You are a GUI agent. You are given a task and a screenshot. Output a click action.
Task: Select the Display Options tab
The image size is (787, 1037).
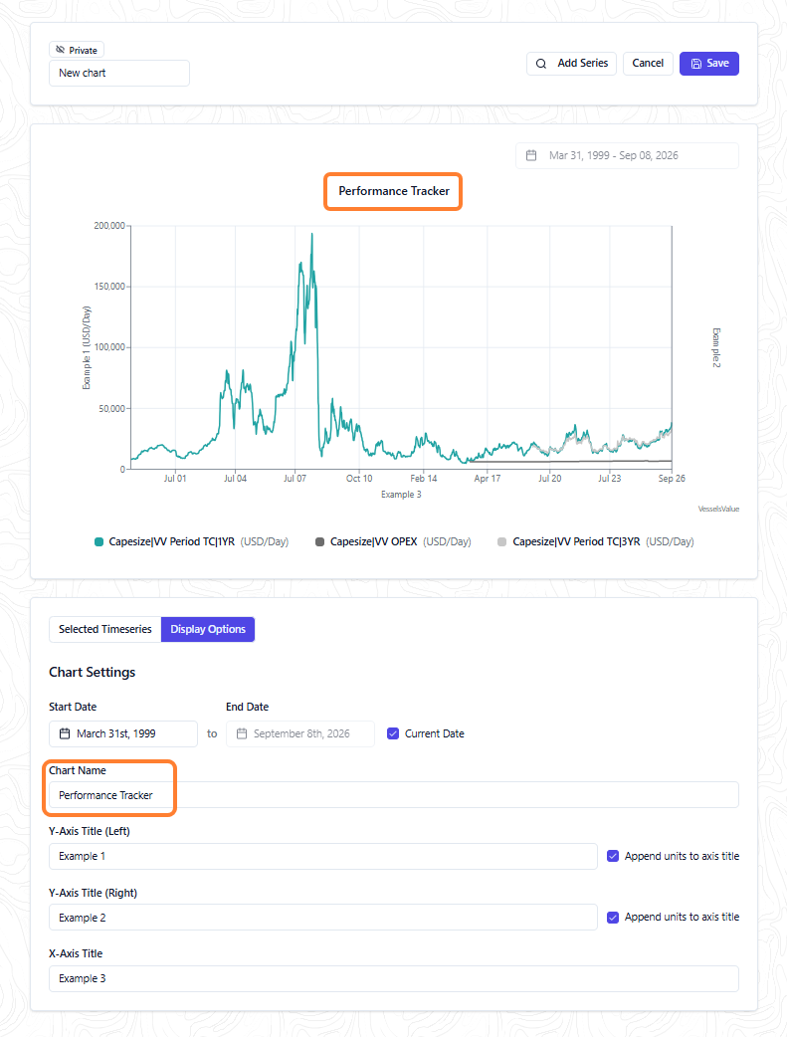point(208,629)
